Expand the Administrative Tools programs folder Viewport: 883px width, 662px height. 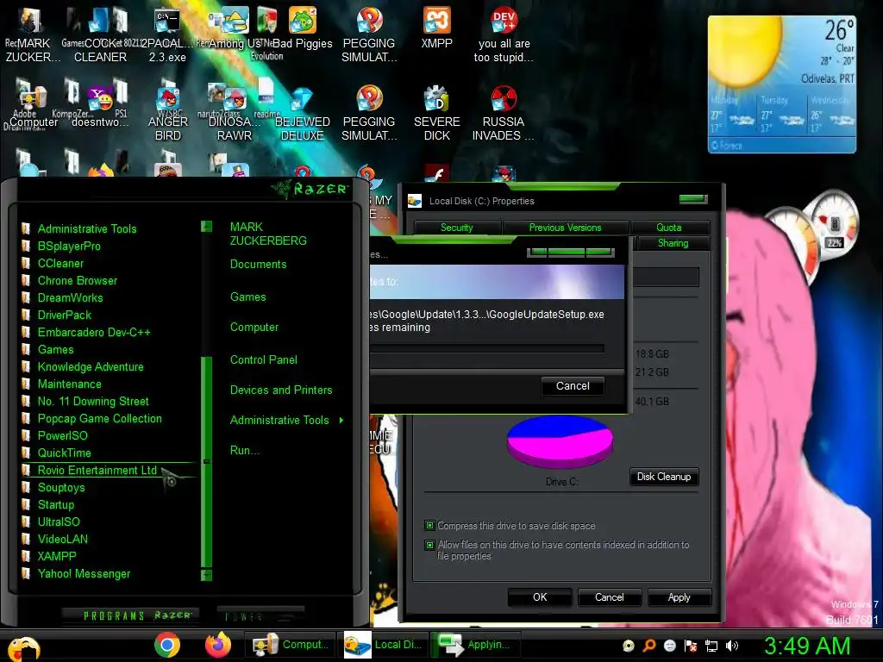(87, 228)
